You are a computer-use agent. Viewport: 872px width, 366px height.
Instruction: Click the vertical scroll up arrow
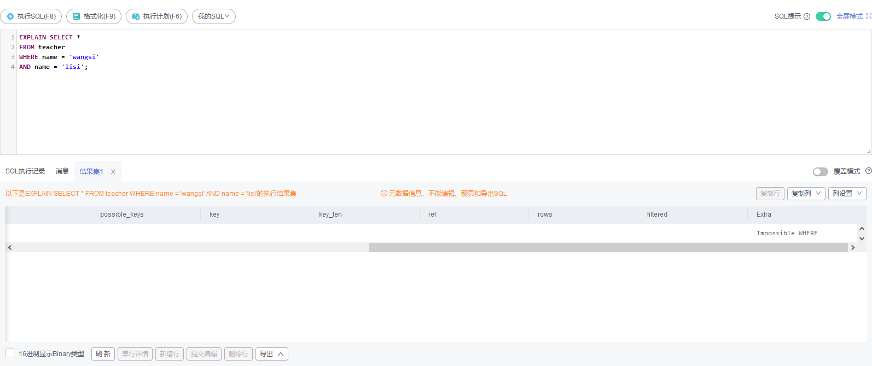click(x=862, y=229)
